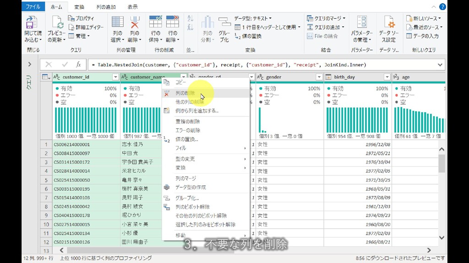469x263 pixels.
Task: Choose 重複の削除 from the context menu
Action: [188, 121]
